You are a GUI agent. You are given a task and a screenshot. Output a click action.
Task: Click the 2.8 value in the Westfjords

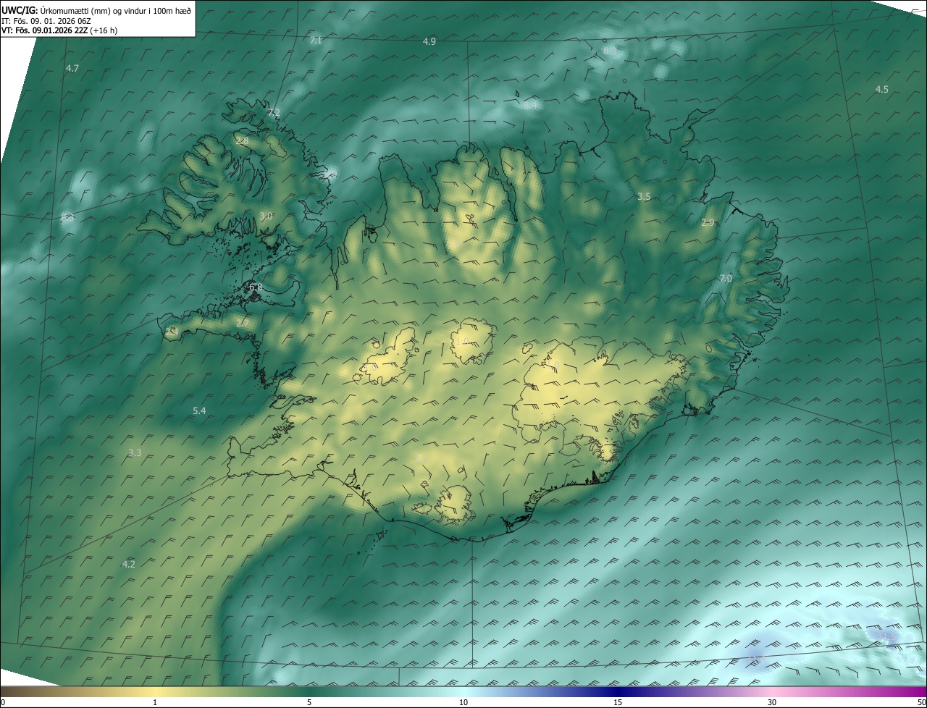click(242, 140)
